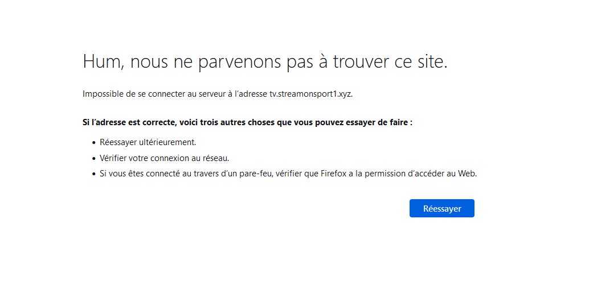Click the bold "Si l'adresse est correcte" line
This screenshot has height=301, width=589.
[x=247, y=122]
